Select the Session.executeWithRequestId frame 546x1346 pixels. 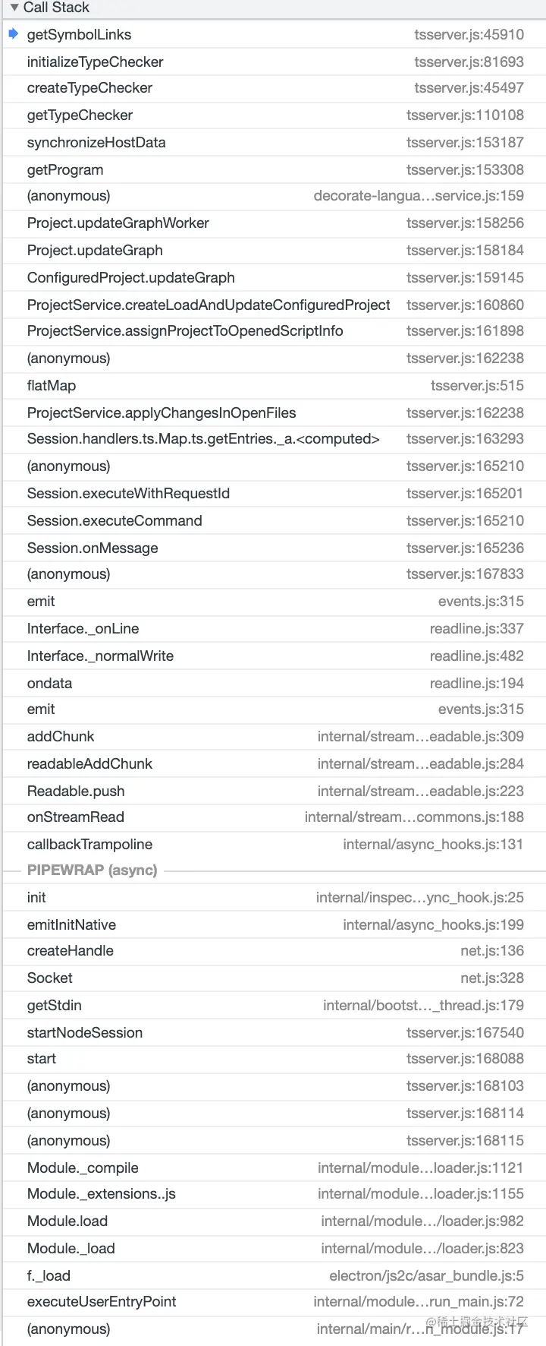[x=128, y=494]
